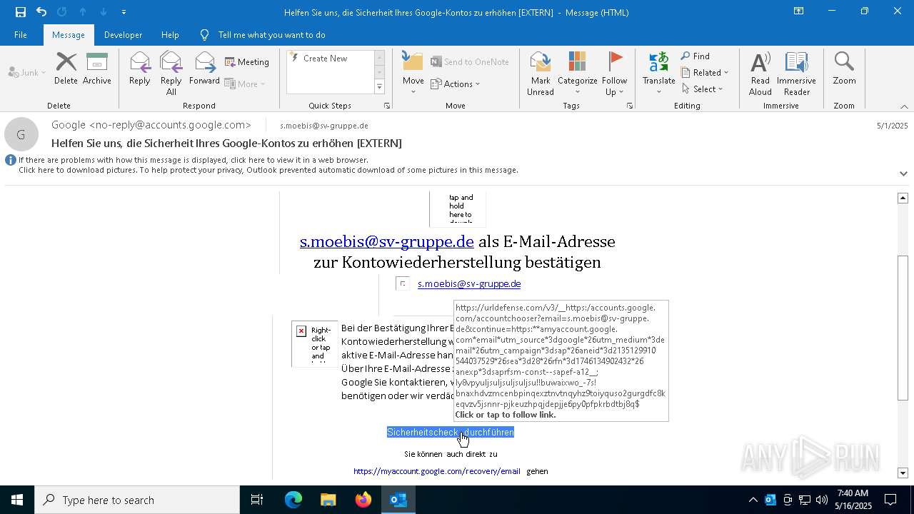Screen dimensions: 914x514
Task: Open the Windows Start menu
Action: (x=17, y=500)
